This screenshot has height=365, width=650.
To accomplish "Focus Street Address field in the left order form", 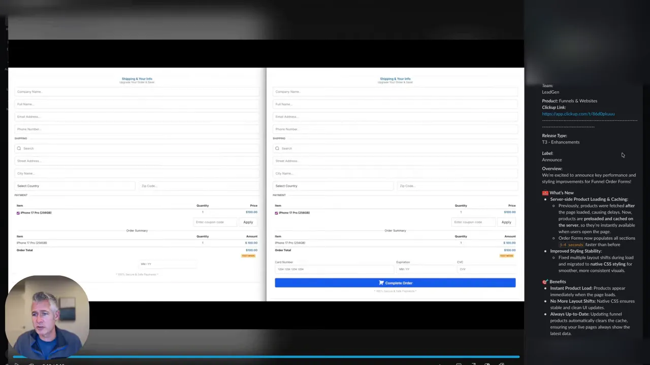I will click(x=137, y=161).
